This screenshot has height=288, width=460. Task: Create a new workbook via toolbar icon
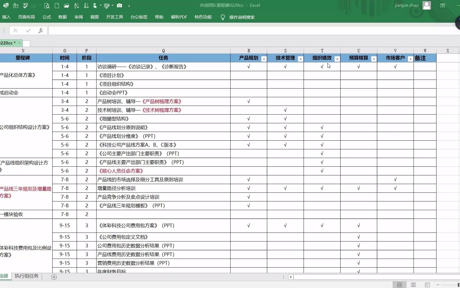(x=57, y=6)
